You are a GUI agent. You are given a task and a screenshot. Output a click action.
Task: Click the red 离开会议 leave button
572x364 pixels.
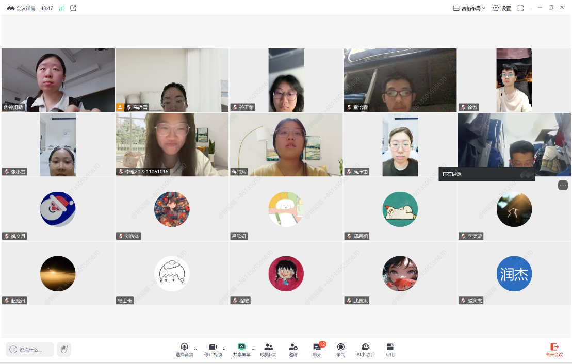click(554, 350)
